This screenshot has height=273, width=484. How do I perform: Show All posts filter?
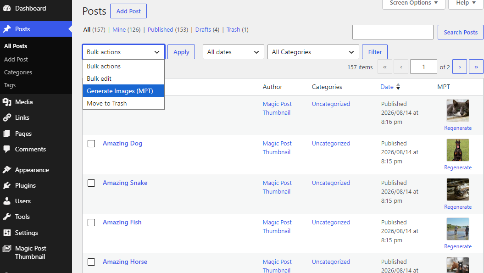[87, 30]
